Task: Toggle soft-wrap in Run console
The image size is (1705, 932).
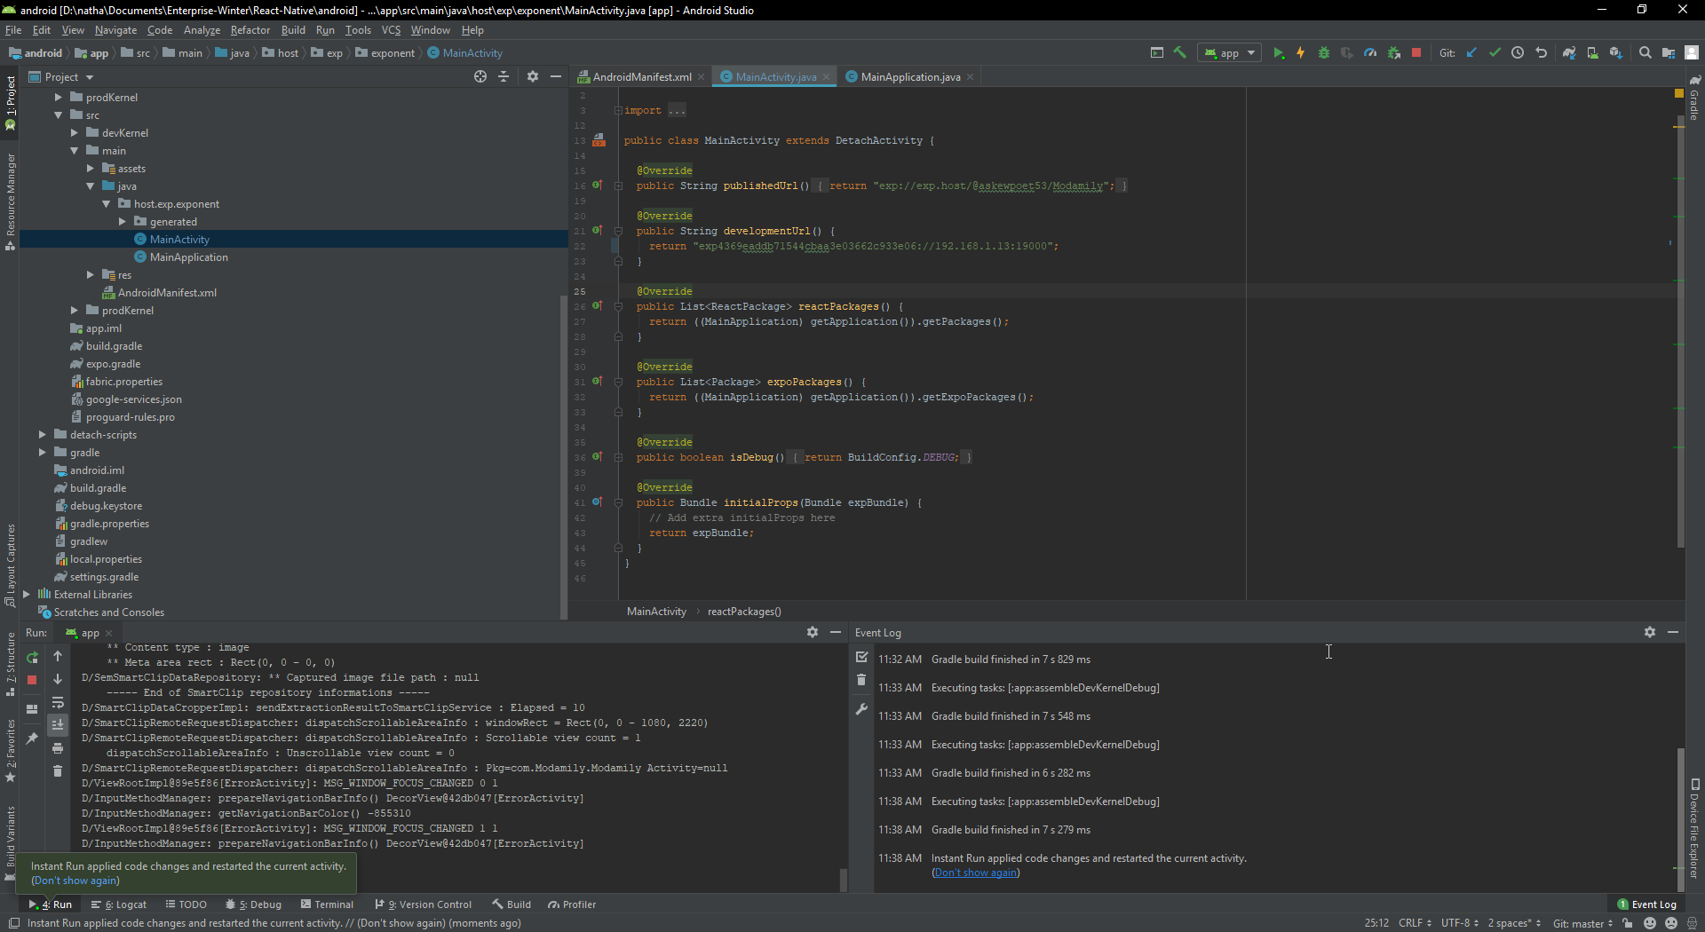Action: (x=58, y=703)
